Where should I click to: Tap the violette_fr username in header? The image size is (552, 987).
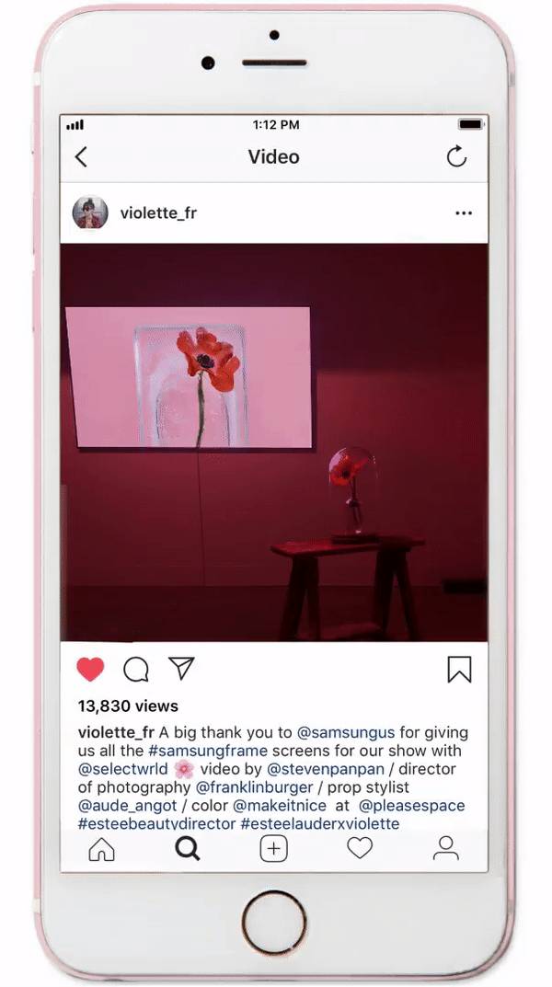(158, 213)
